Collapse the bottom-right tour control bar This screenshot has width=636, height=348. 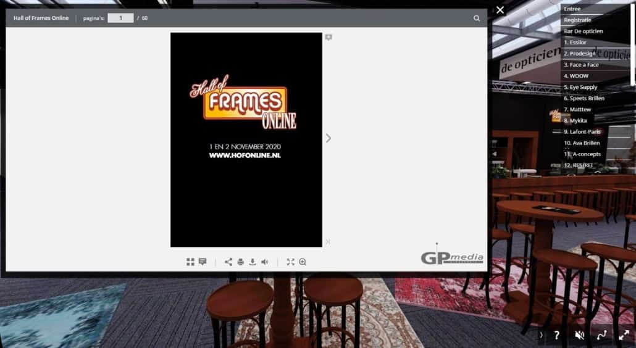click(x=541, y=335)
